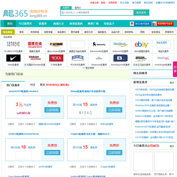Click the 快速注册 link at top

[94, 2]
